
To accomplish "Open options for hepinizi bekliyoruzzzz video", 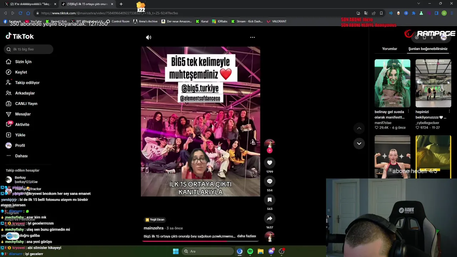I will coord(449,112).
